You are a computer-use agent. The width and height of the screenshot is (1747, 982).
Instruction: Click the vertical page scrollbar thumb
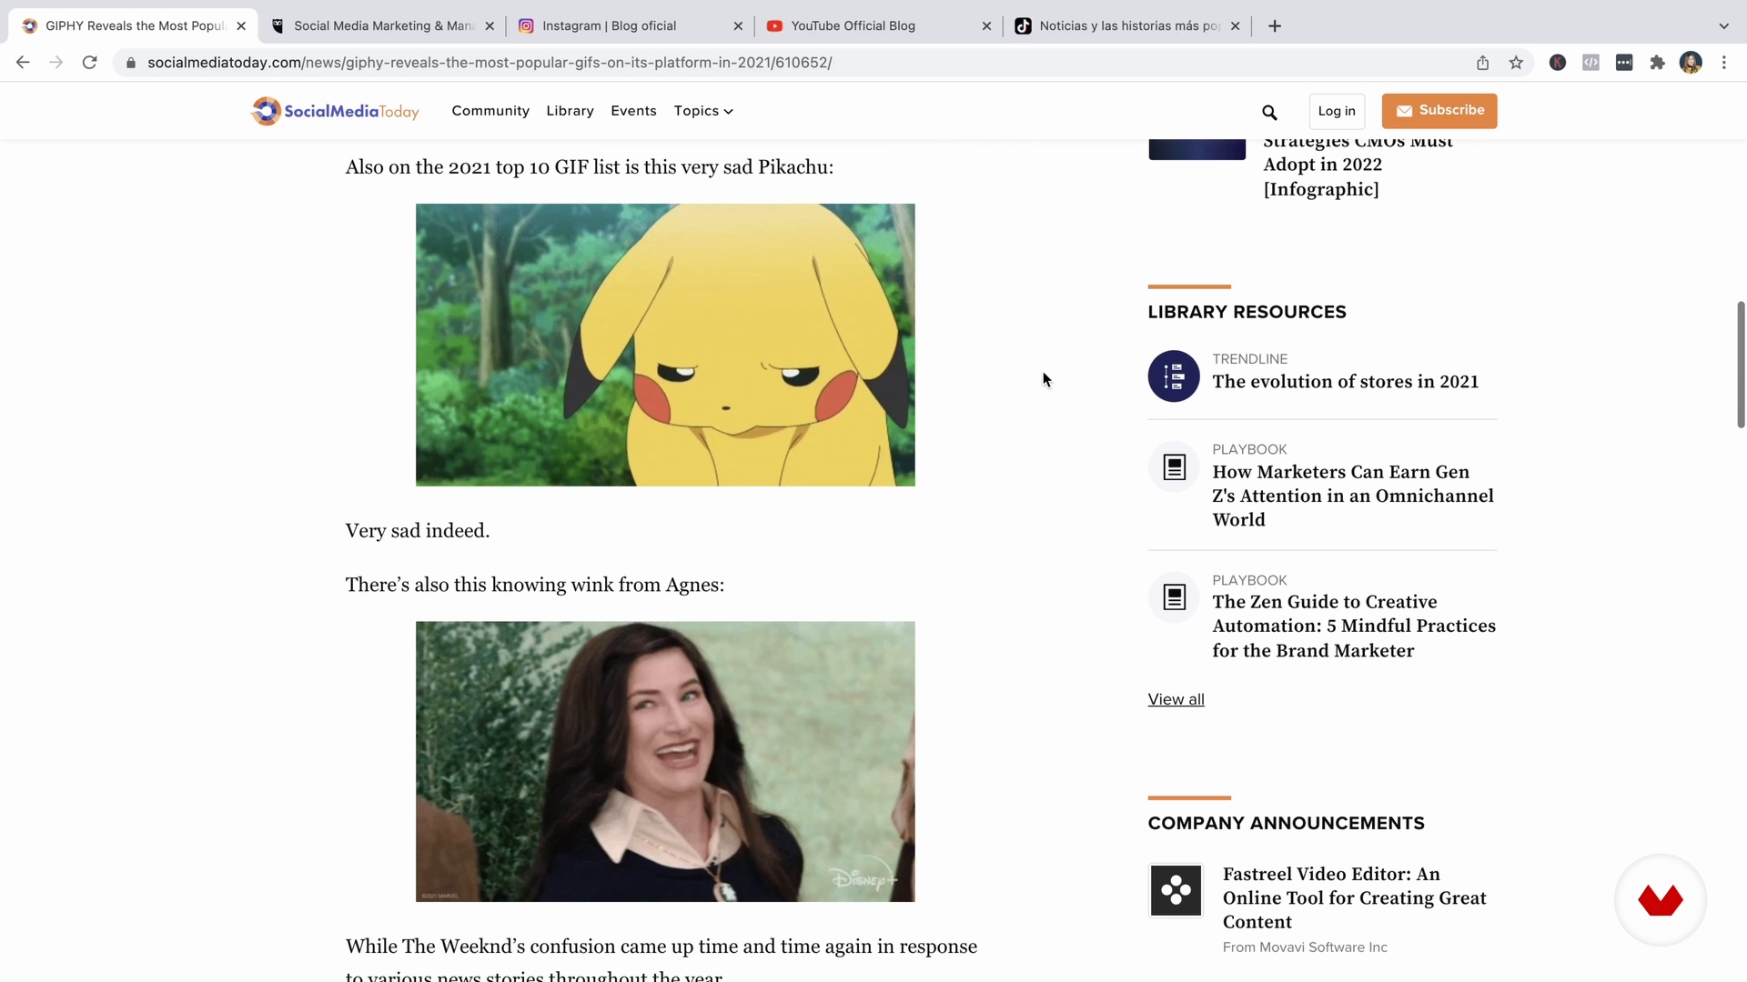(x=1741, y=364)
